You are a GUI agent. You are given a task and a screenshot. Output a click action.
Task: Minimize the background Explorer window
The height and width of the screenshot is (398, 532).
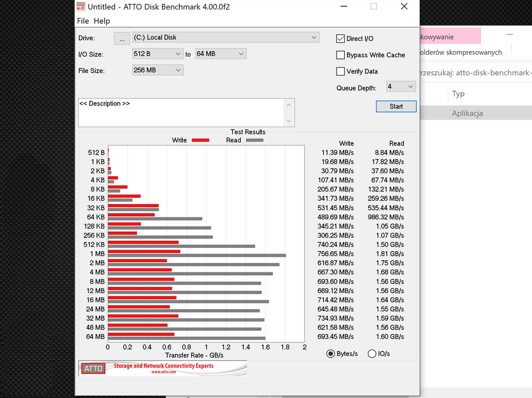(x=509, y=34)
